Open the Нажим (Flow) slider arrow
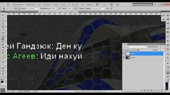Screen dimensions: 170x95 point(73,8)
